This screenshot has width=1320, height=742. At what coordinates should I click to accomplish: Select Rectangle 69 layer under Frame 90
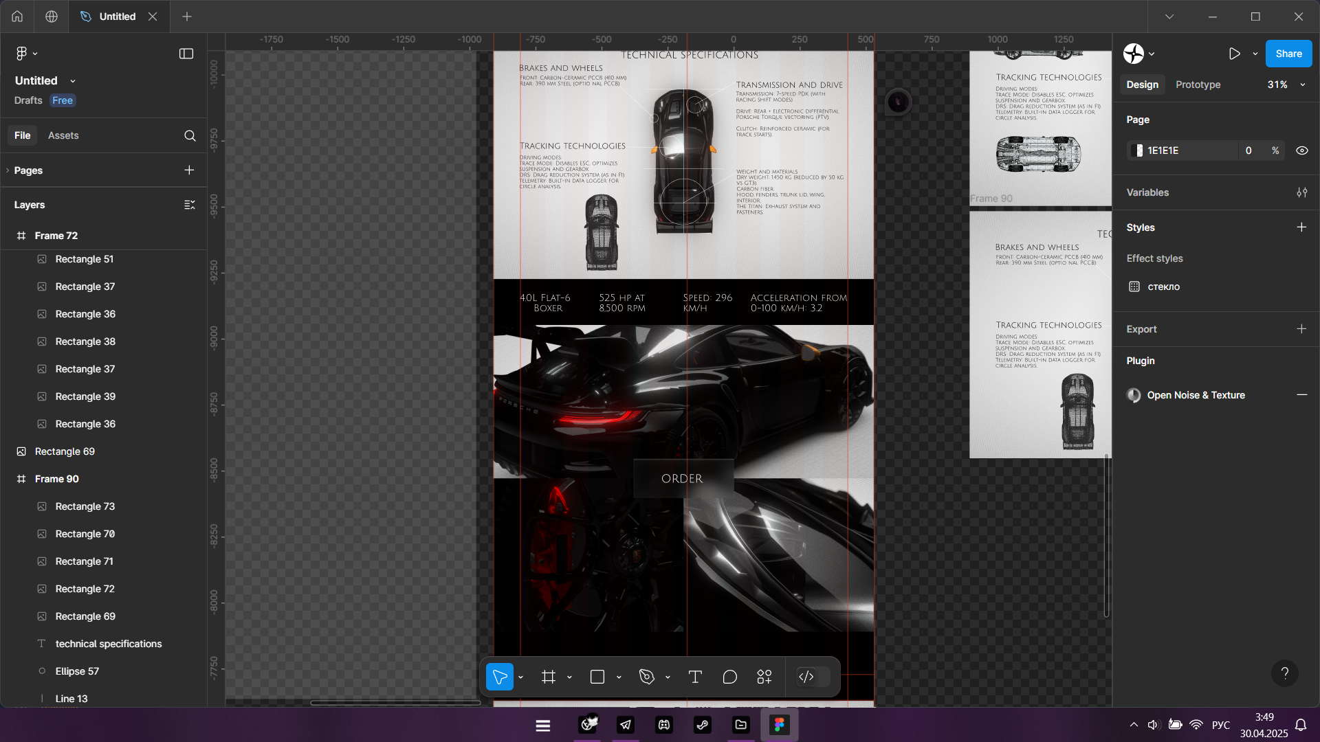pos(85,616)
